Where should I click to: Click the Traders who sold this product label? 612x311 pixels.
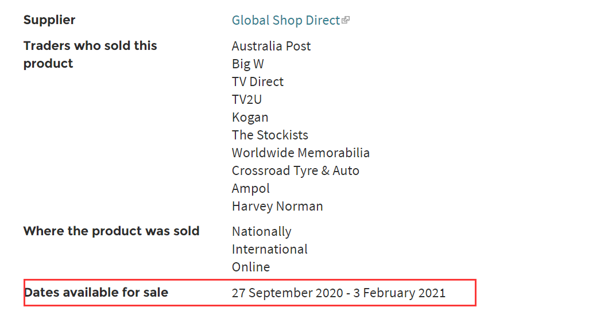(x=90, y=55)
